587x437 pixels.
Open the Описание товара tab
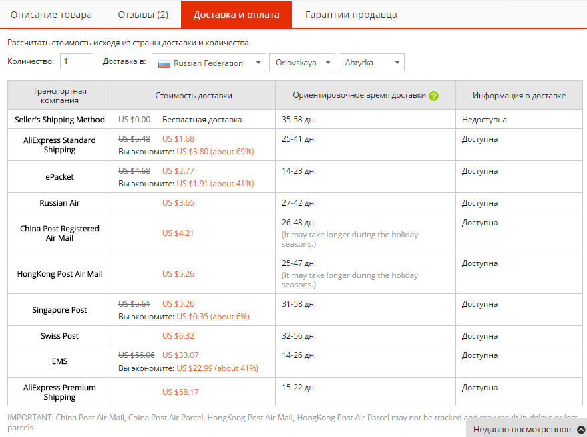point(51,15)
